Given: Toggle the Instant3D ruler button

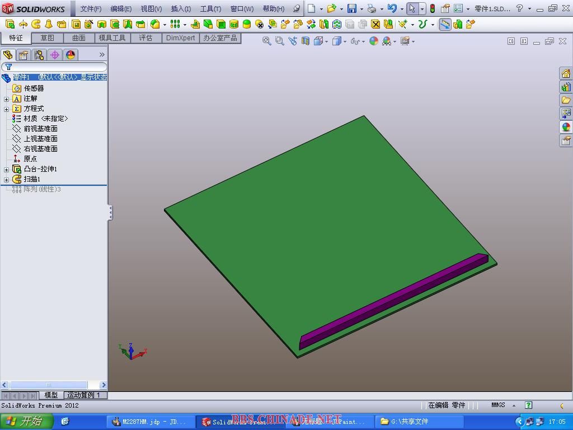Looking at the screenshot, I should [445, 24].
